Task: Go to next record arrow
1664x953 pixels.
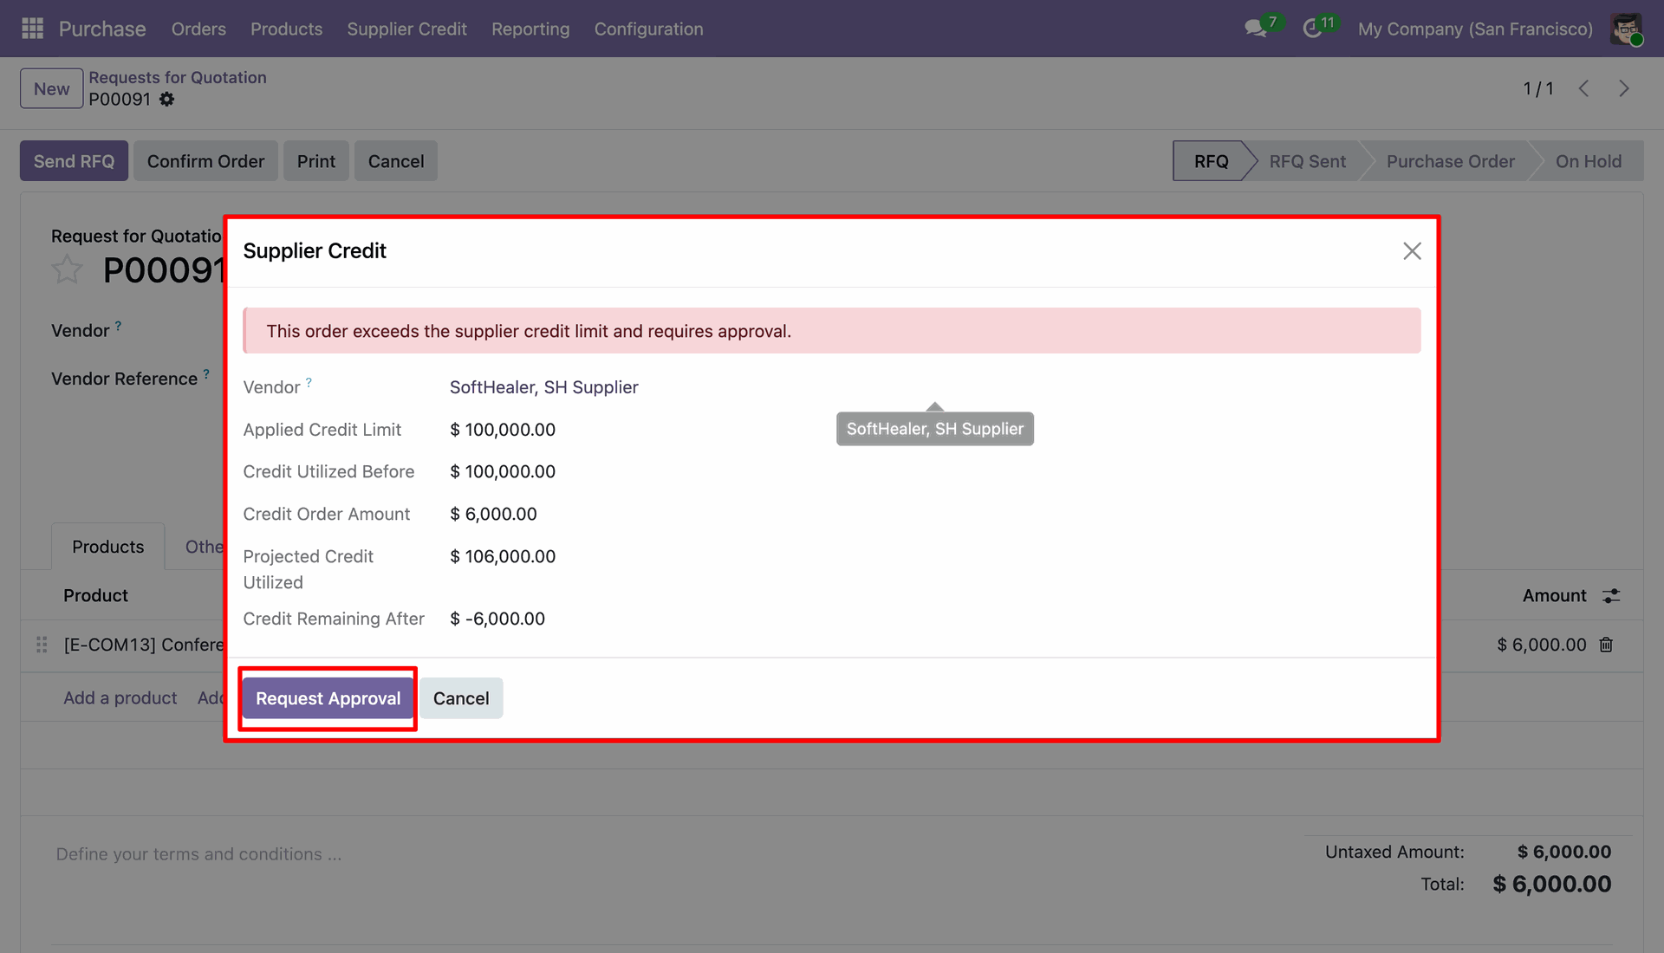Action: (1624, 88)
